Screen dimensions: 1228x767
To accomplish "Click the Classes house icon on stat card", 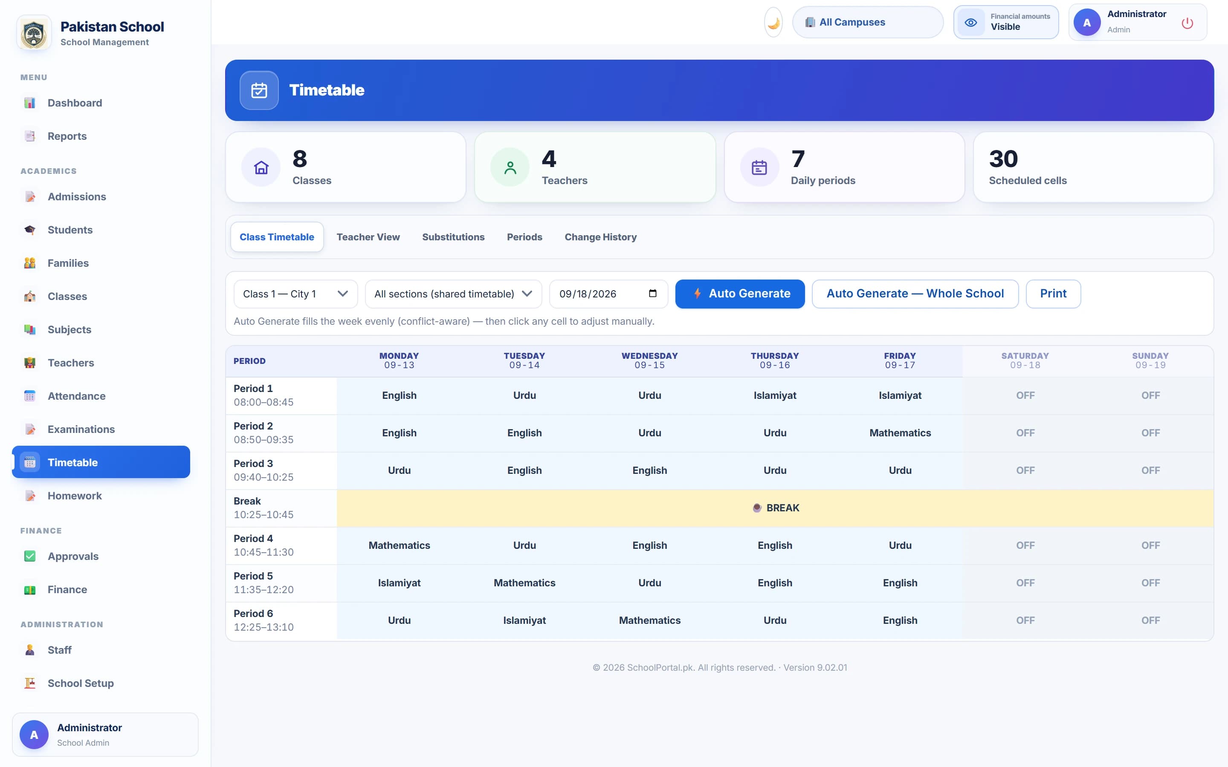I will (261, 167).
